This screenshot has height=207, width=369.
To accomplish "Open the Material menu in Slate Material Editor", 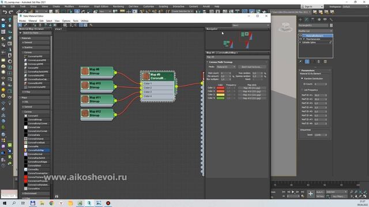I will 32,21.
